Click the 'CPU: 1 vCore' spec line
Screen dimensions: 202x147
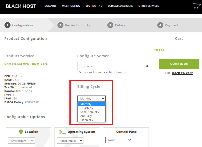tap(13, 76)
